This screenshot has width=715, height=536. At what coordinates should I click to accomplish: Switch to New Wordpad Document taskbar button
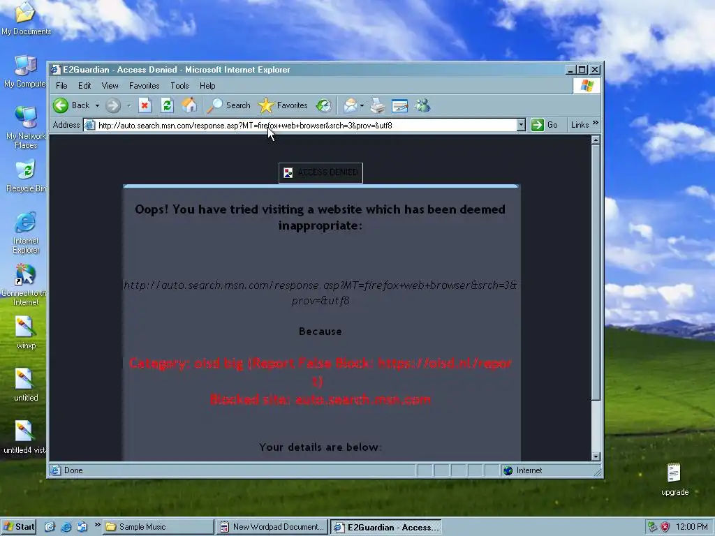tap(272, 527)
